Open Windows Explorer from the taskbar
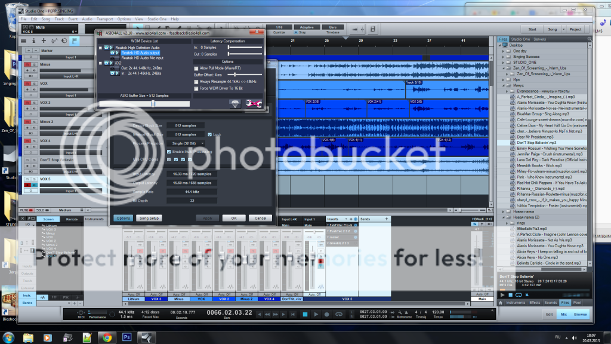The width and height of the screenshot is (611, 344). (x=28, y=337)
